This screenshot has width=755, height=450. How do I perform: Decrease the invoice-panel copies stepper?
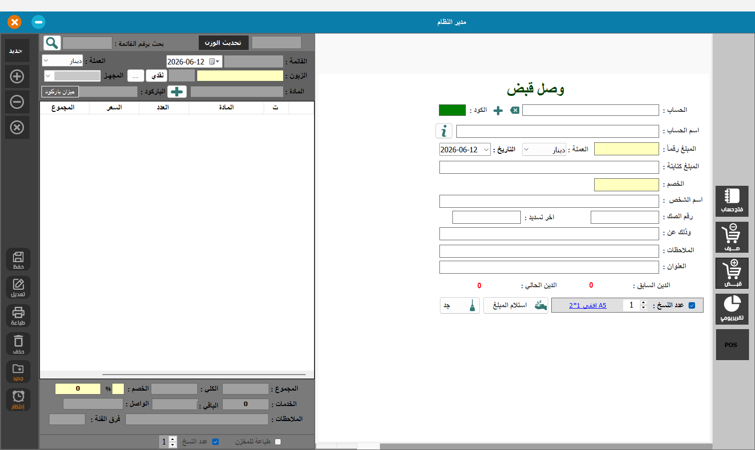pos(173,444)
